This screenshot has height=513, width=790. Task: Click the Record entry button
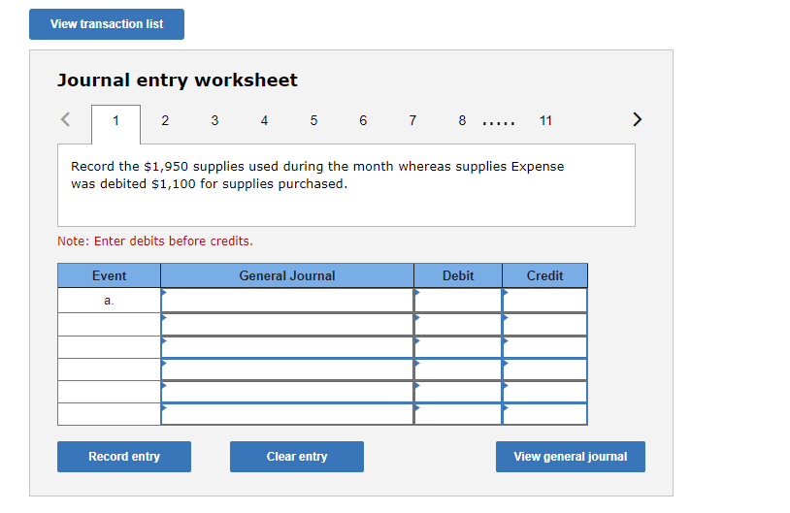tap(124, 457)
